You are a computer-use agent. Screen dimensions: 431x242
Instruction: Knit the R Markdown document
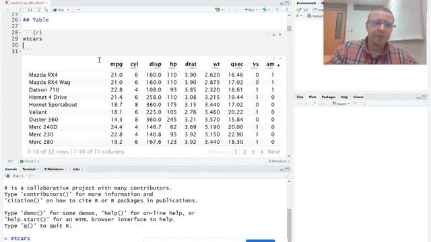[x=59, y=10]
